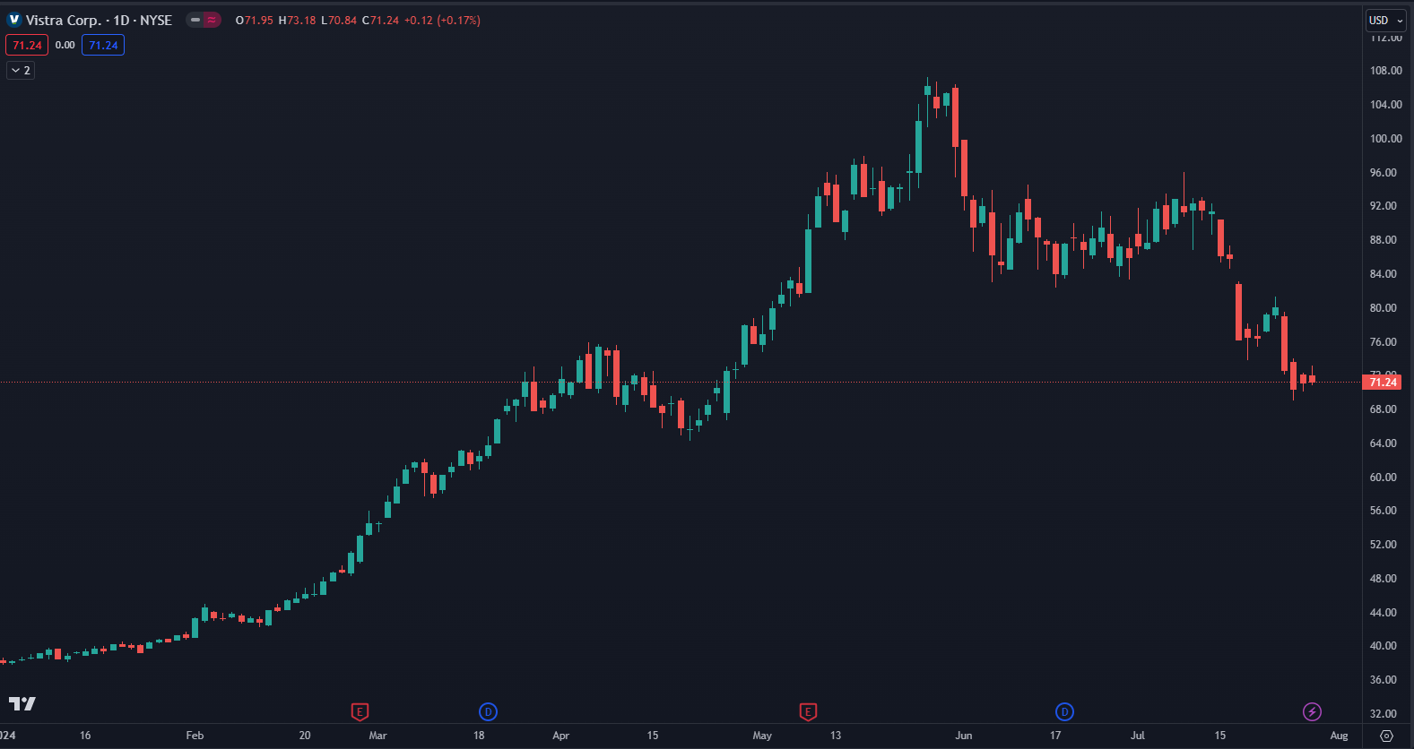Click the 108.00 price axis label
1414x749 pixels.
(1385, 71)
